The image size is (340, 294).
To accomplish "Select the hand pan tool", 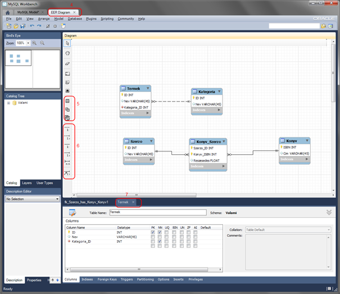I will coord(67,53).
